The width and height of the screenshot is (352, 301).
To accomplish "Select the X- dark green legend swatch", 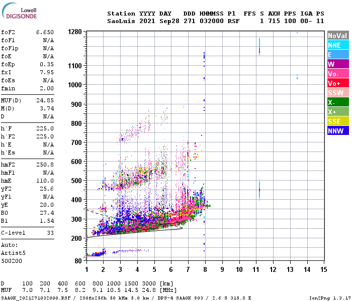I will click(338, 102).
